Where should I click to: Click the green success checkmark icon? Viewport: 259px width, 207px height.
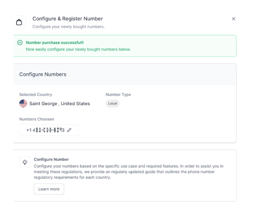click(x=20, y=43)
